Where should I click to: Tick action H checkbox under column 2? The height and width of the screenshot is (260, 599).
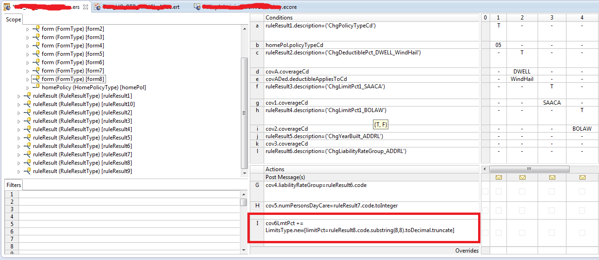tap(522, 210)
